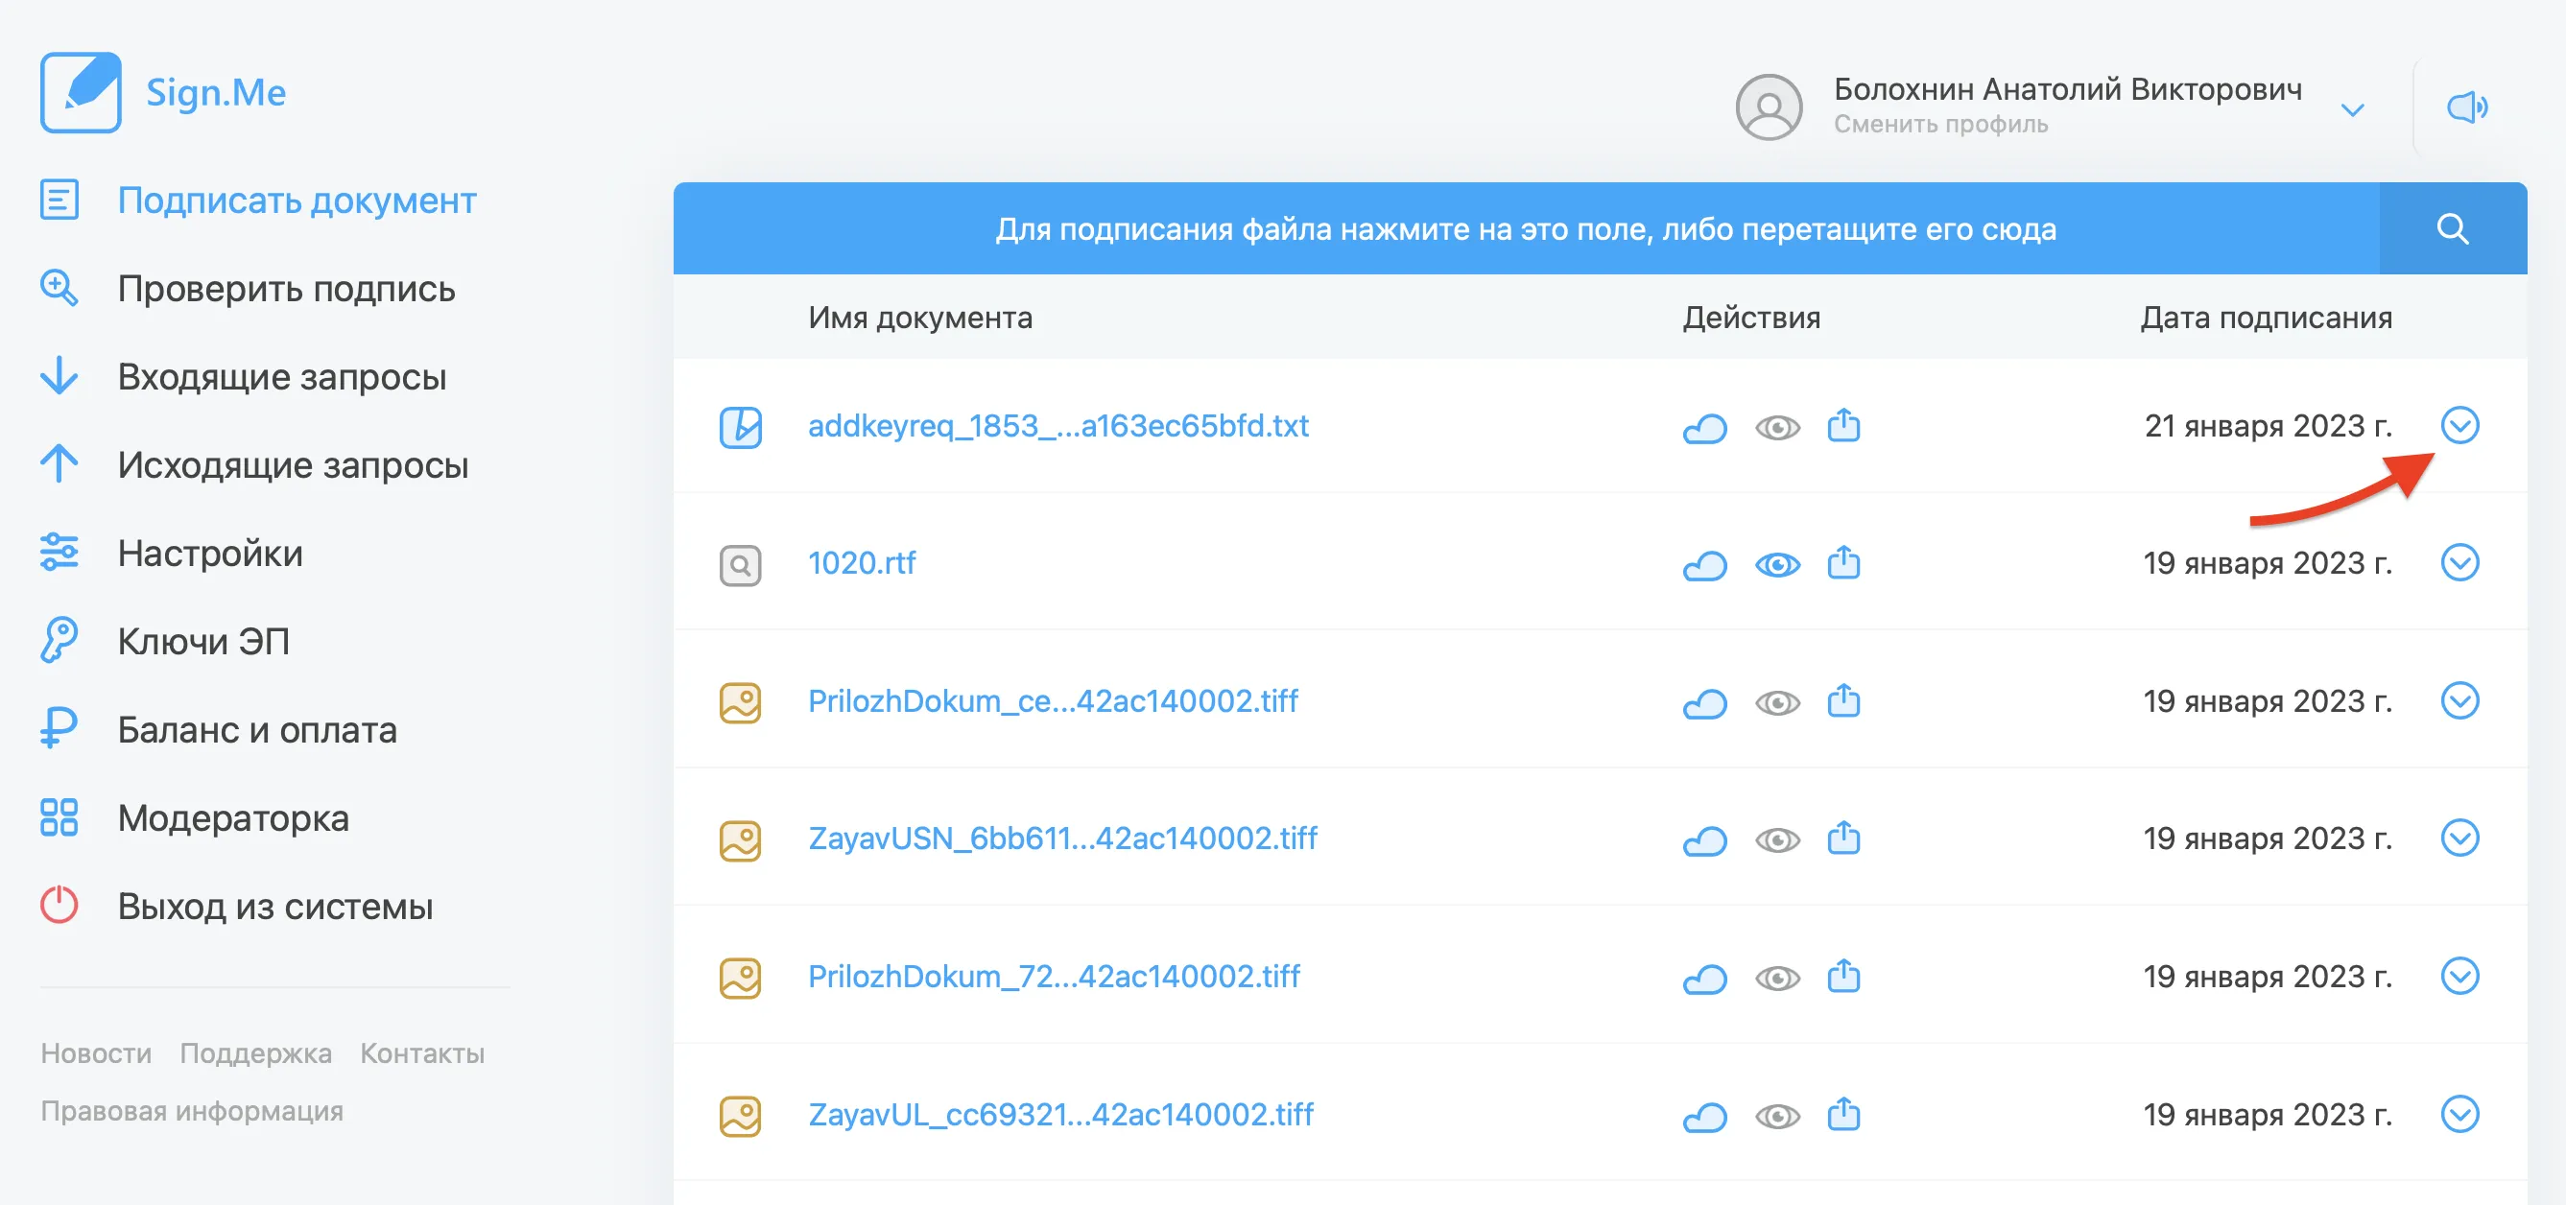Download addkeyreq txt file via cloud icon
This screenshot has height=1205, width=2566.
(1704, 427)
